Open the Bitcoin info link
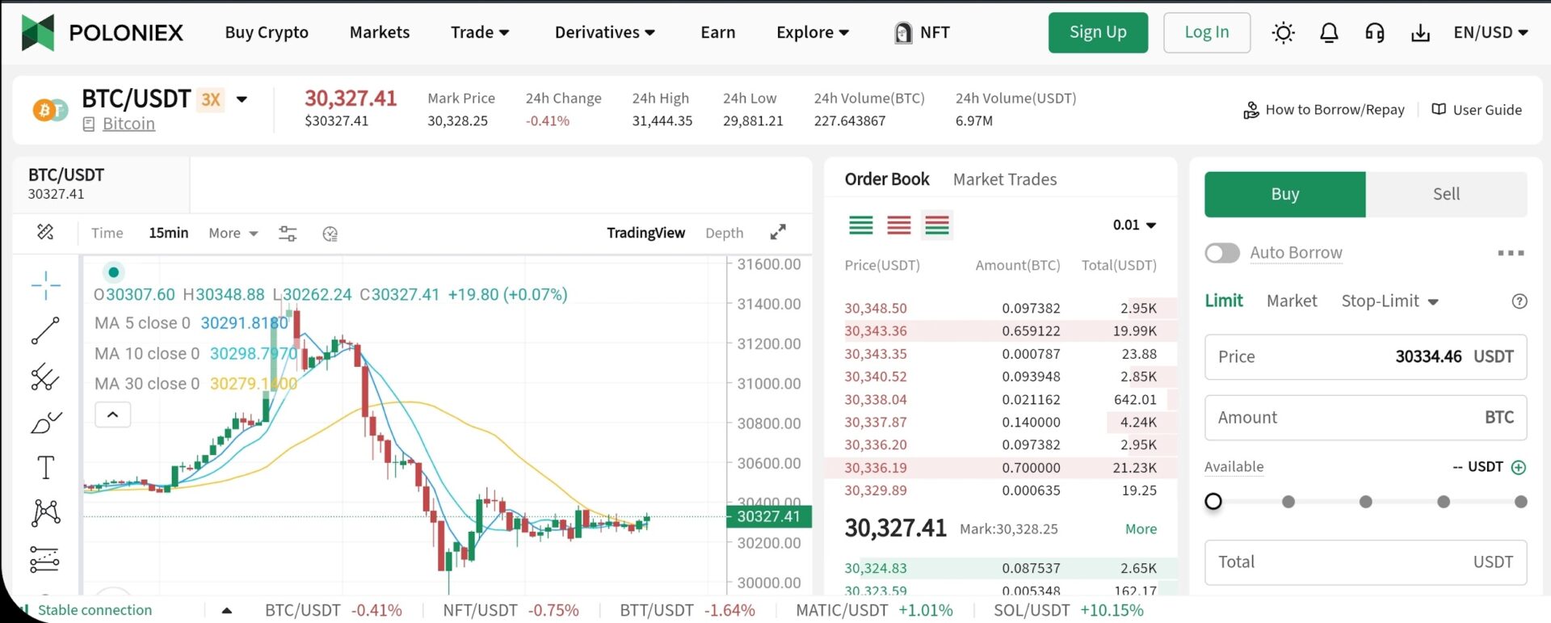Screen dimensions: 1551x623 click(x=128, y=124)
